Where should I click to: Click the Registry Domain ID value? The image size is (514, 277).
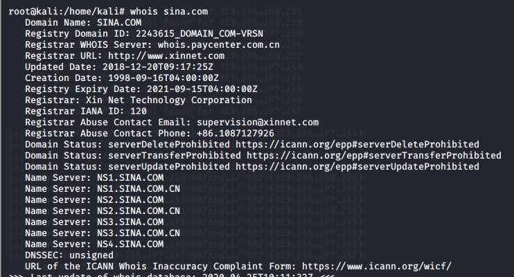(x=200, y=34)
